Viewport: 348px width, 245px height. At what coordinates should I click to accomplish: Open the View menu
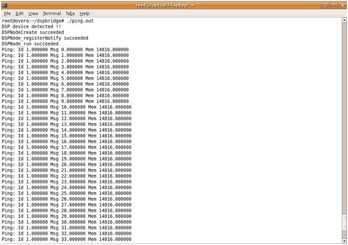pos(33,13)
